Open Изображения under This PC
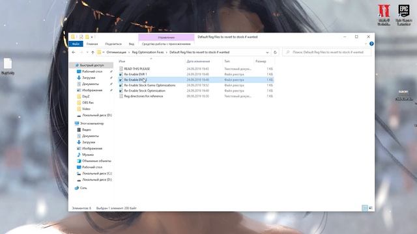Image resolution: width=417 pixels, height=234 pixels. 92,149
